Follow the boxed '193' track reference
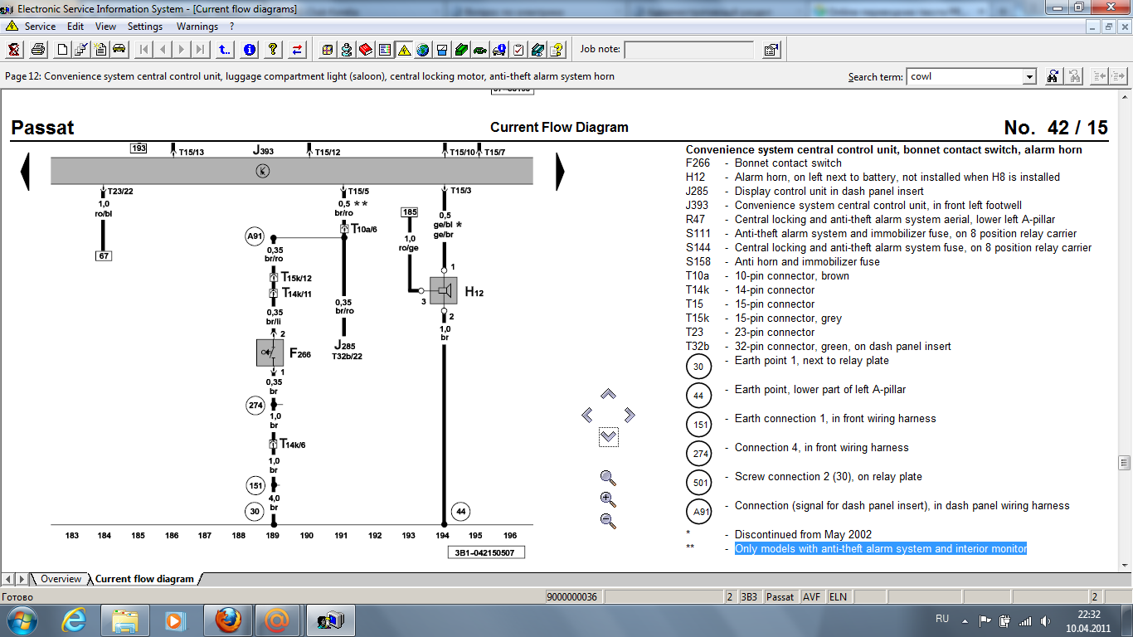 139,148
